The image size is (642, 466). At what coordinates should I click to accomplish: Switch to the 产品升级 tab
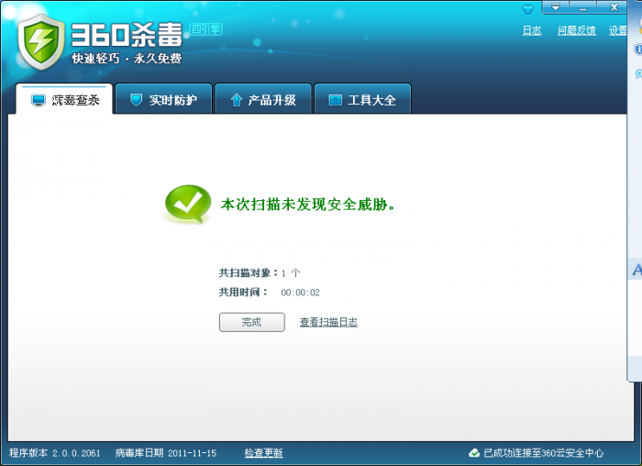coord(263,99)
